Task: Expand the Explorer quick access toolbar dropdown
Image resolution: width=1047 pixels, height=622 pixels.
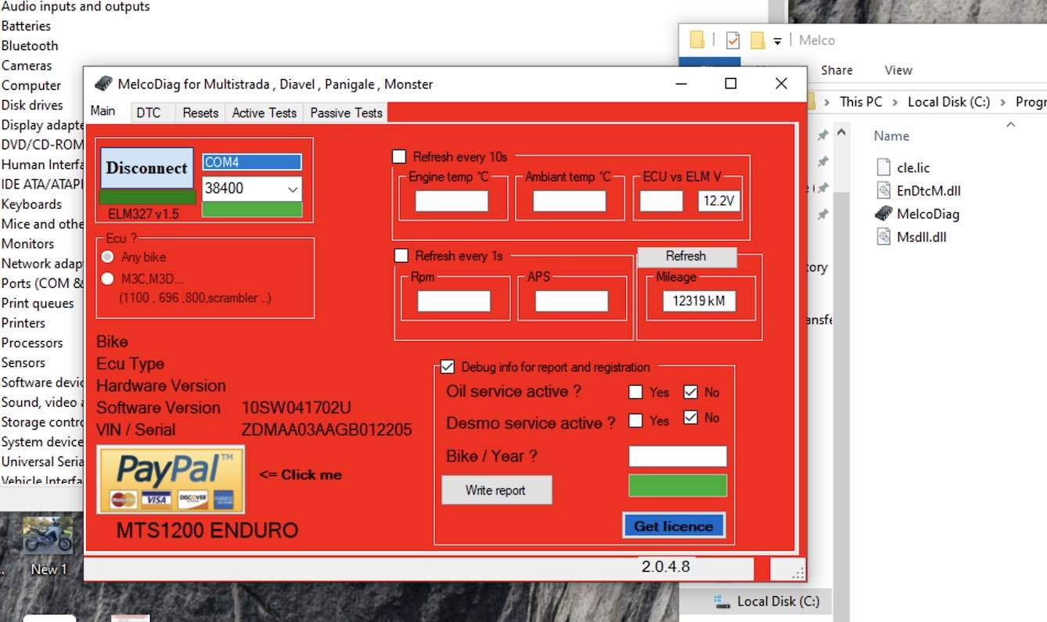Action: (777, 41)
